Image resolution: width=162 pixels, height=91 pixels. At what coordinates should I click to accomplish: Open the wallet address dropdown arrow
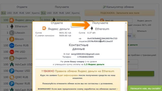pyautogui.click(x=134, y=36)
